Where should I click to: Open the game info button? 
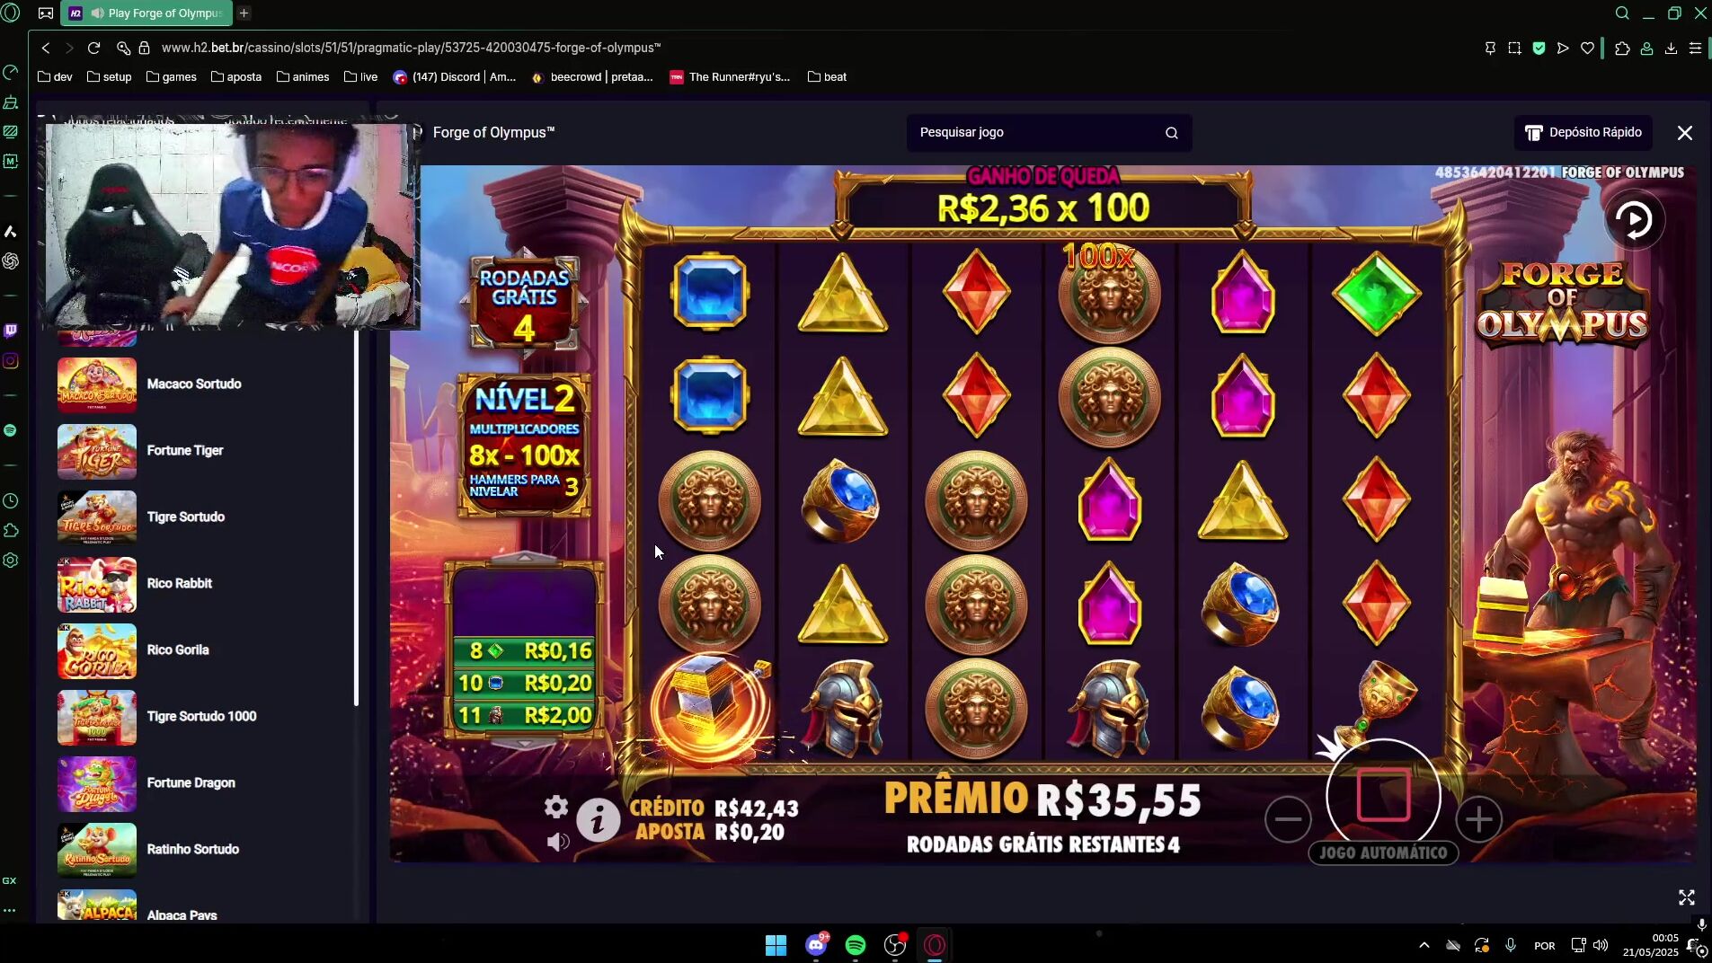[x=598, y=819]
